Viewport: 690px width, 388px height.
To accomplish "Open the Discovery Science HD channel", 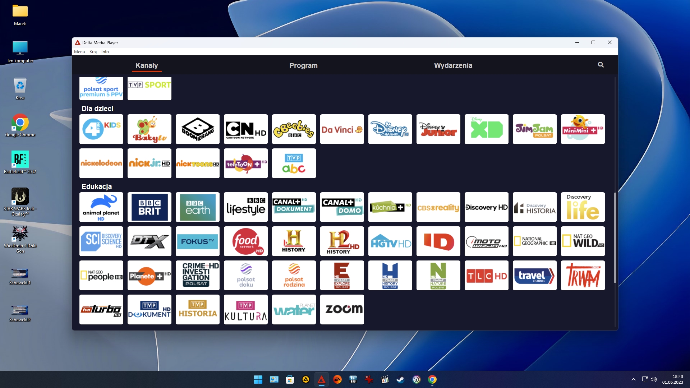I will click(x=101, y=241).
